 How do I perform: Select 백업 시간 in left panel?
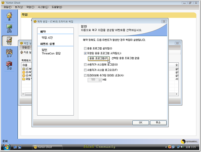coord(47,38)
